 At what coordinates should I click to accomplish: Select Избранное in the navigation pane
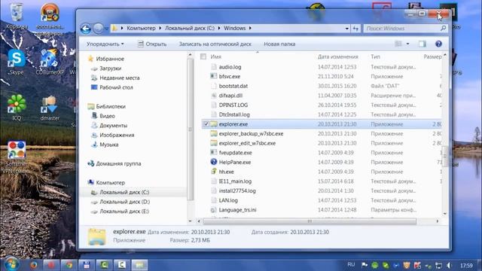pyautogui.click(x=110, y=59)
